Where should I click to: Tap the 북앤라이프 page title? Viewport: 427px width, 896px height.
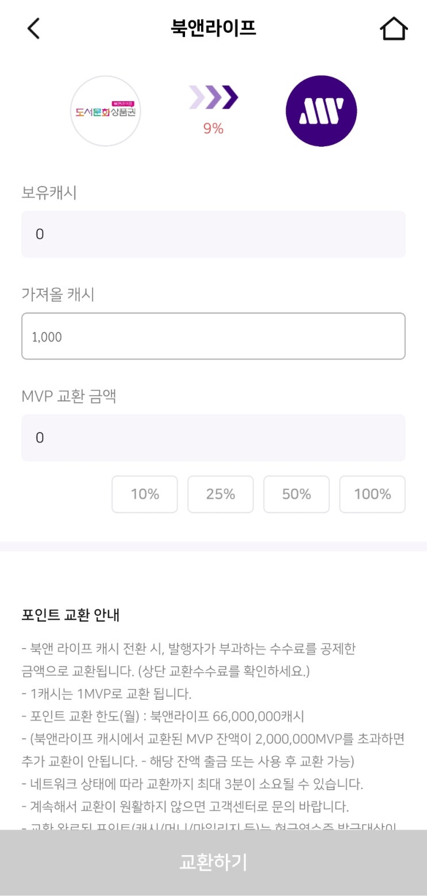213,28
